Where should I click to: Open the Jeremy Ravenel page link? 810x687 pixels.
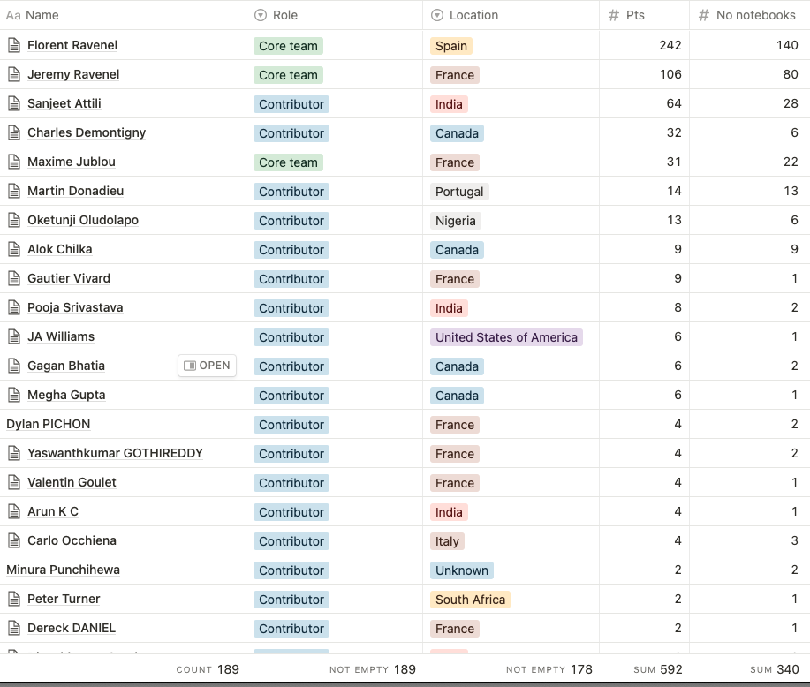73,74
